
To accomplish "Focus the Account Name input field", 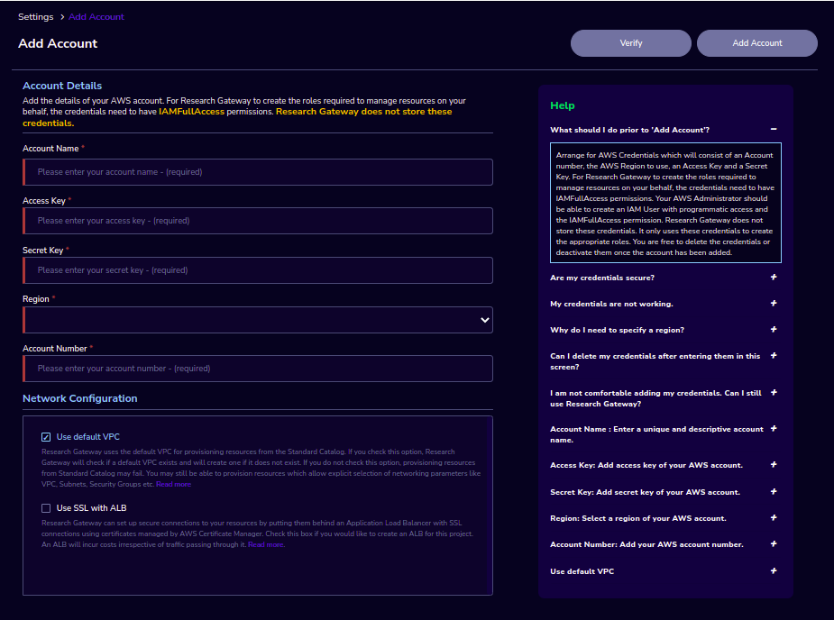I will tap(258, 172).
